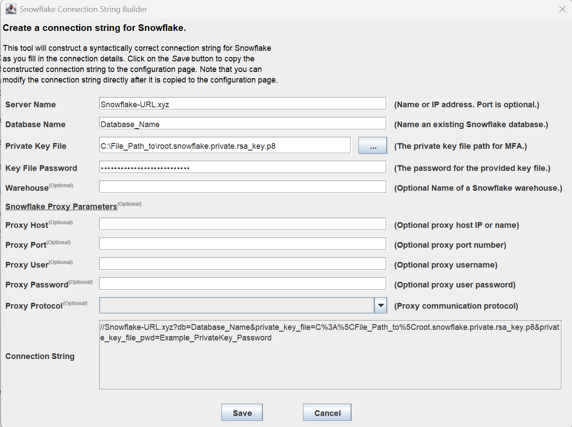Click the hint '(Proxy communication protocol)'
Screen dimensions: 572x427
coord(456,306)
